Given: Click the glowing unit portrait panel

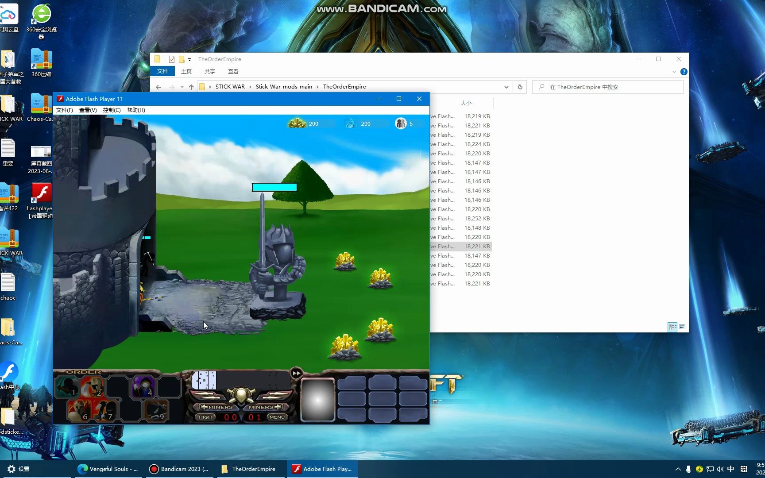Looking at the screenshot, I should click(317, 400).
